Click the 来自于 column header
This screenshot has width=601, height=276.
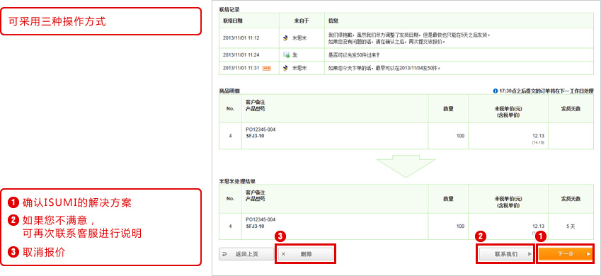click(x=302, y=21)
